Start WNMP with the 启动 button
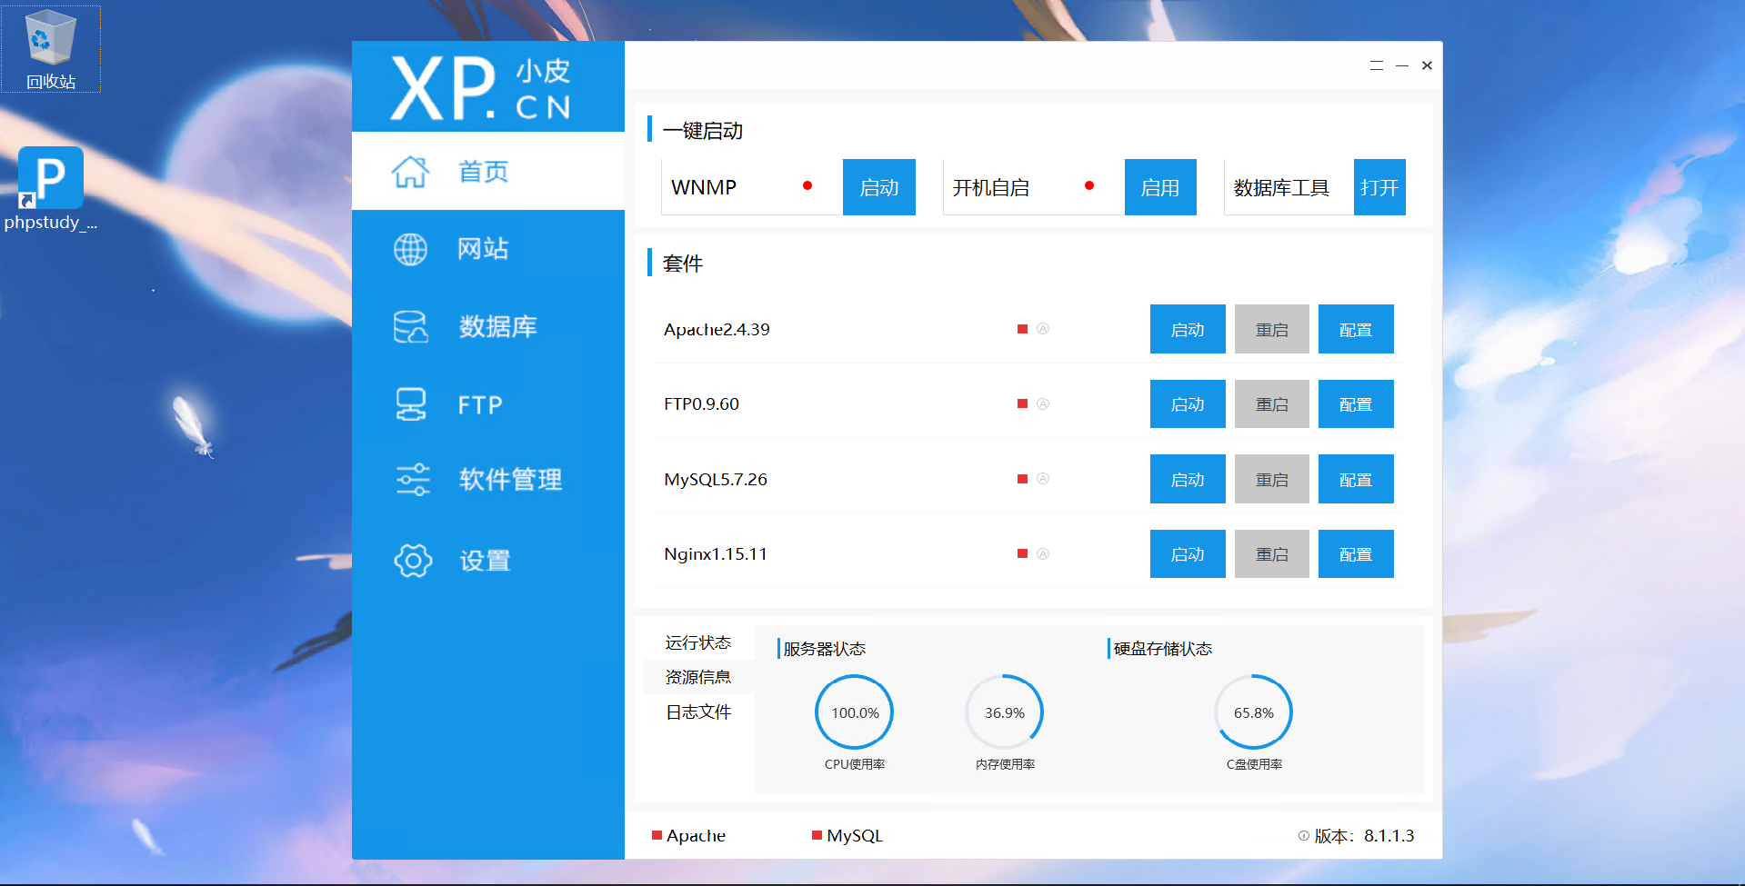This screenshot has width=1745, height=886. pyautogui.click(x=879, y=187)
